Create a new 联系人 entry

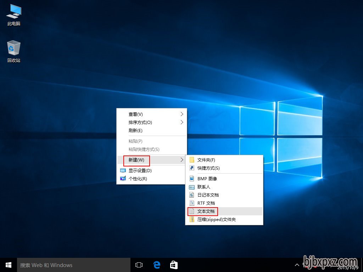point(224,187)
